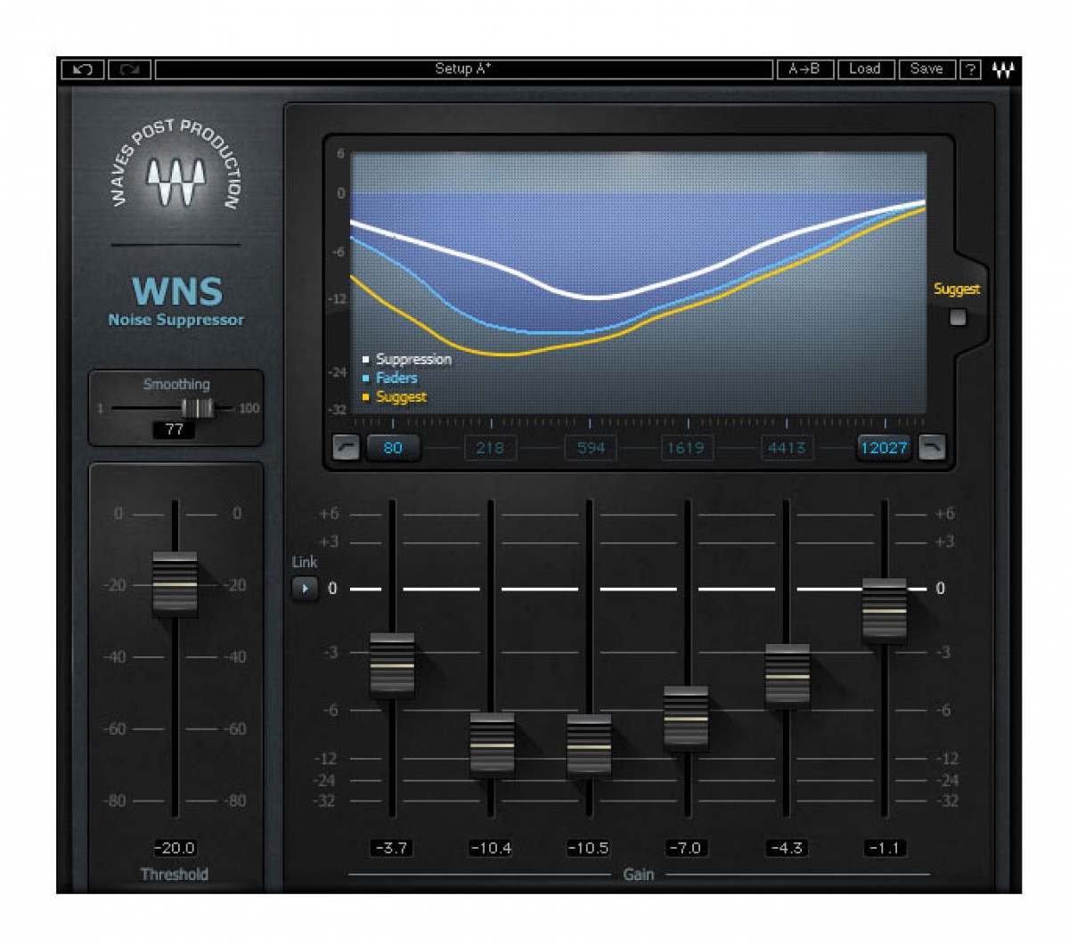Select the 1619 frequency field
This screenshot has width=1069, height=944.
686,447
